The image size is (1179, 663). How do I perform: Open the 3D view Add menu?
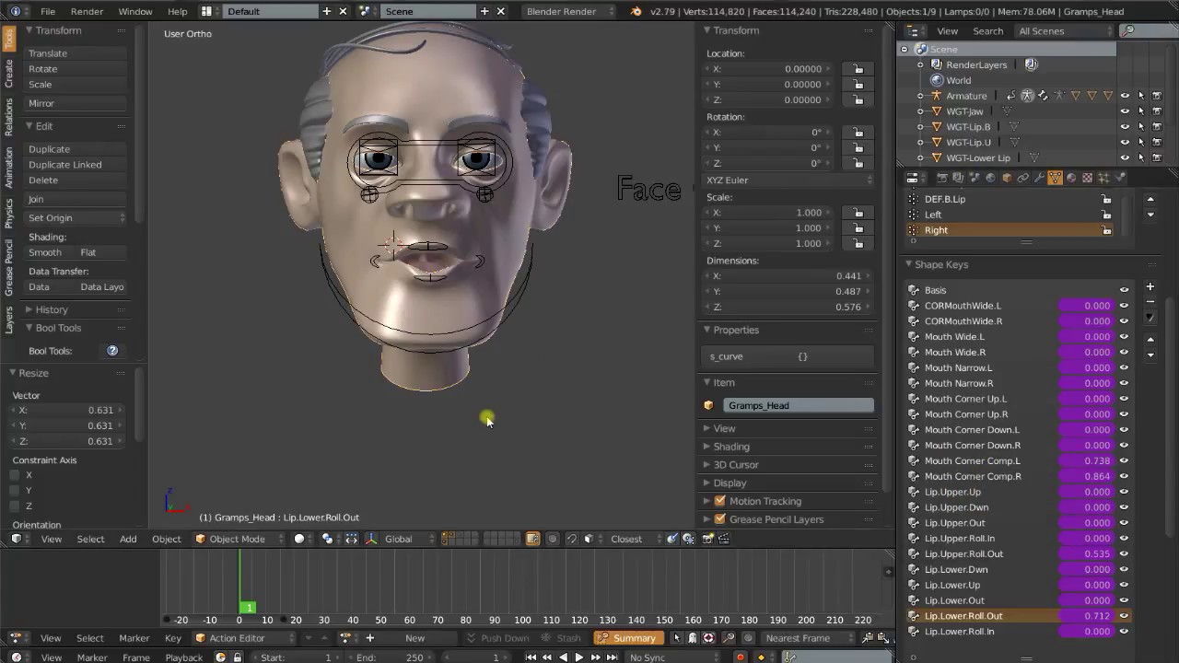128,539
